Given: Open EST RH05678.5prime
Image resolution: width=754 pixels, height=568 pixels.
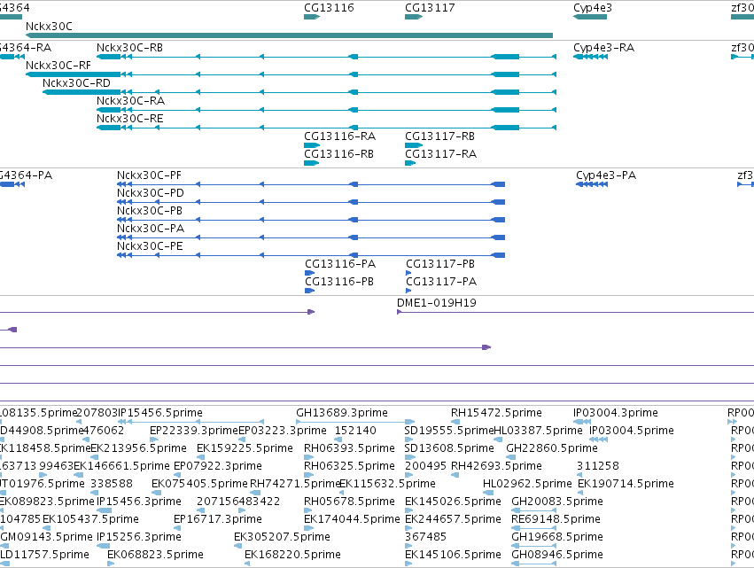Looking at the screenshot, I should coord(350,502).
